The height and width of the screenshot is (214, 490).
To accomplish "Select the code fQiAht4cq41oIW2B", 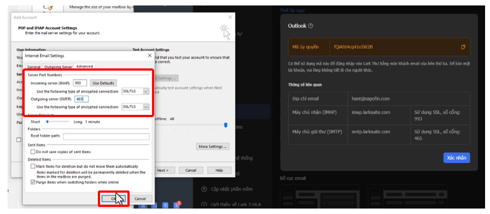I will (353, 47).
